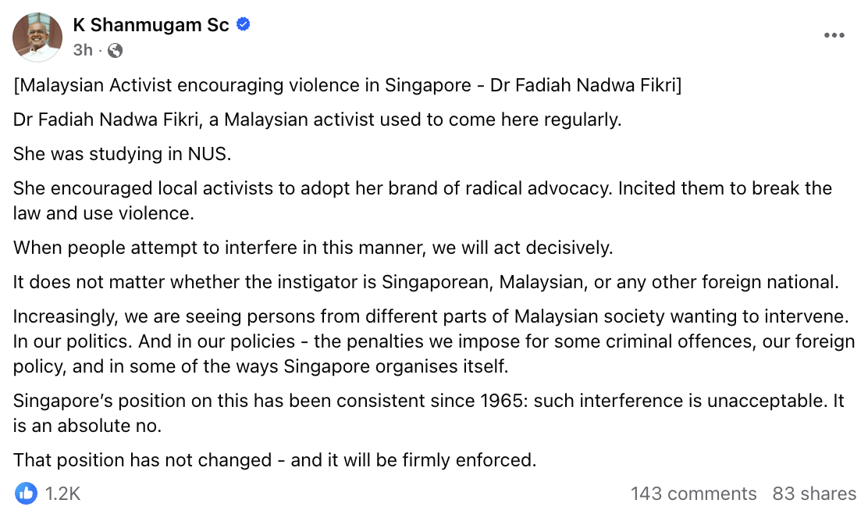This screenshot has height=514, width=868.
Task: Open the three-dot post options menu
Action: (x=834, y=36)
